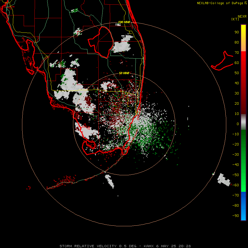Click the bright red segment of color bar

[243, 57]
